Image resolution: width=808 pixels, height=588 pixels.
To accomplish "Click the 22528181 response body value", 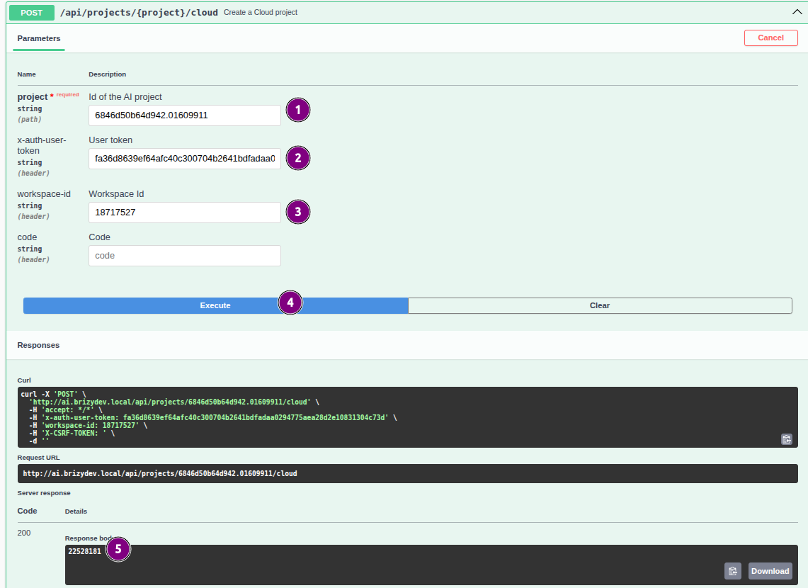I will (x=84, y=551).
